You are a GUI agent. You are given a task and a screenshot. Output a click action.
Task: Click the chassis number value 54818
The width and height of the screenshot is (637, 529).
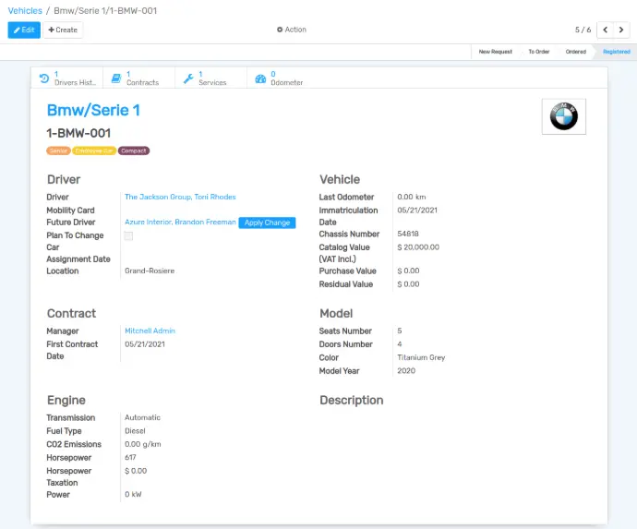point(408,234)
